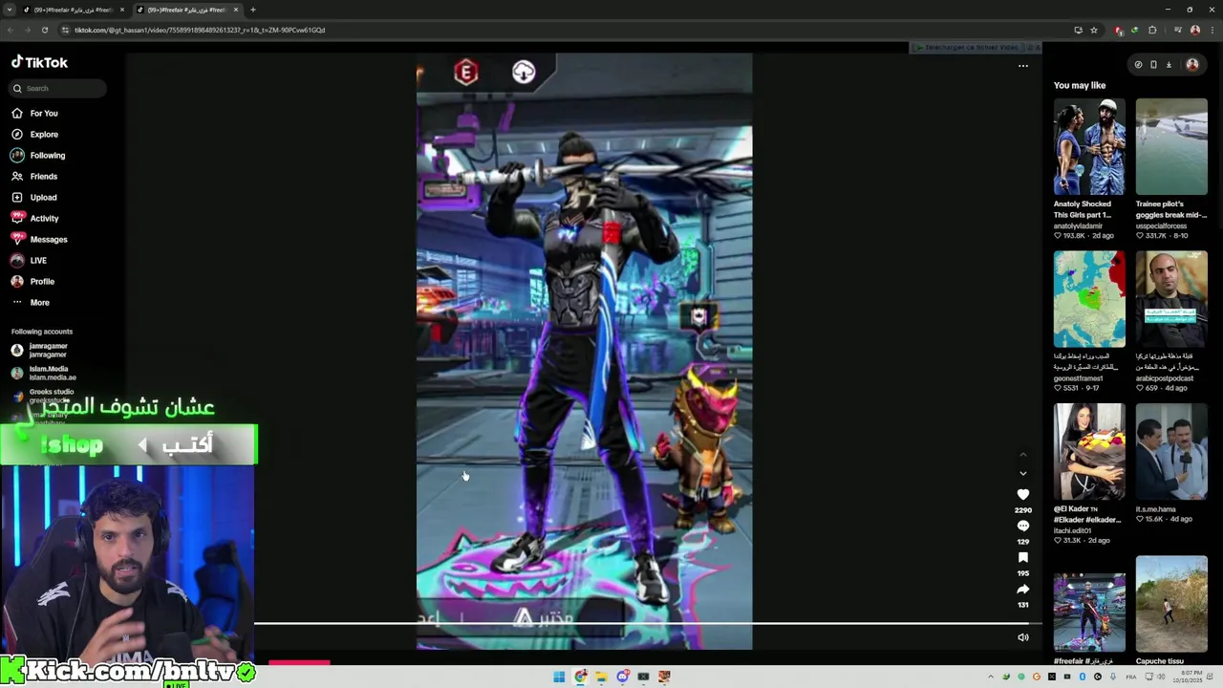
Task: Open the red extension with badge
Action: 1119,30
